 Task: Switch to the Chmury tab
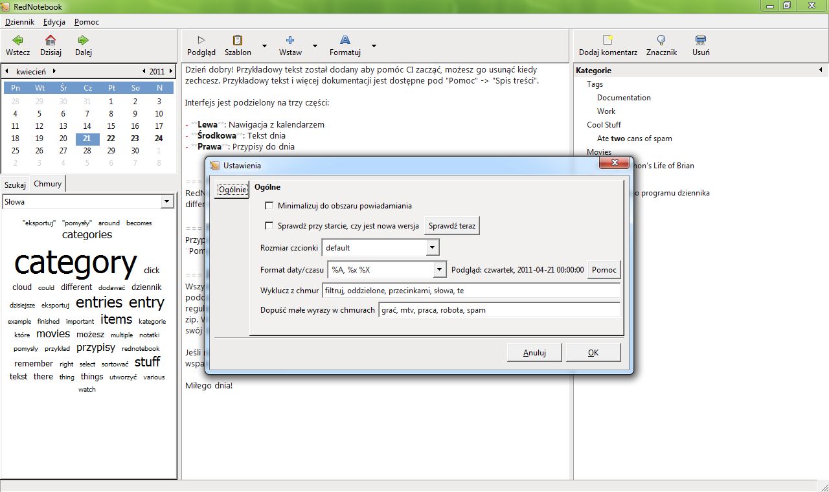pyautogui.click(x=47, y=184)
